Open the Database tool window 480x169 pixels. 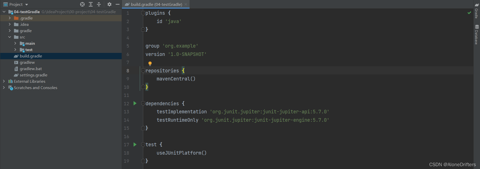point(477,34)
